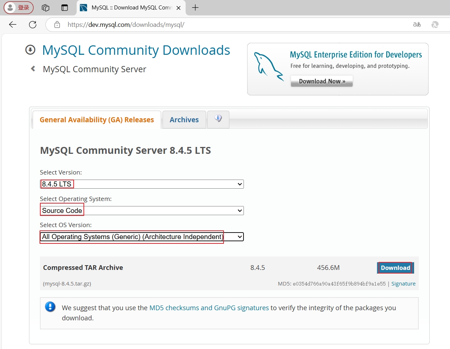Open MySQL Enterprise Edition for Developers link

coord(356,54)
